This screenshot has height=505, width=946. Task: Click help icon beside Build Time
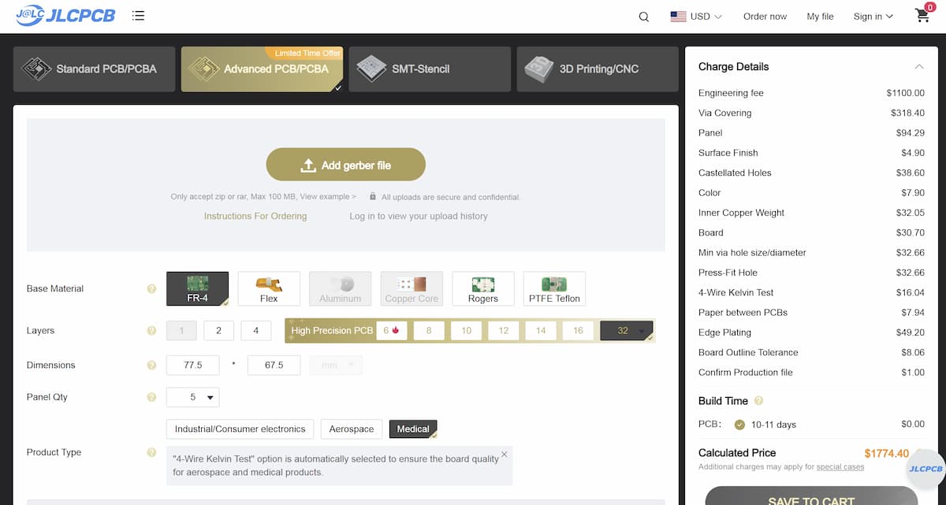coord(758,401)
